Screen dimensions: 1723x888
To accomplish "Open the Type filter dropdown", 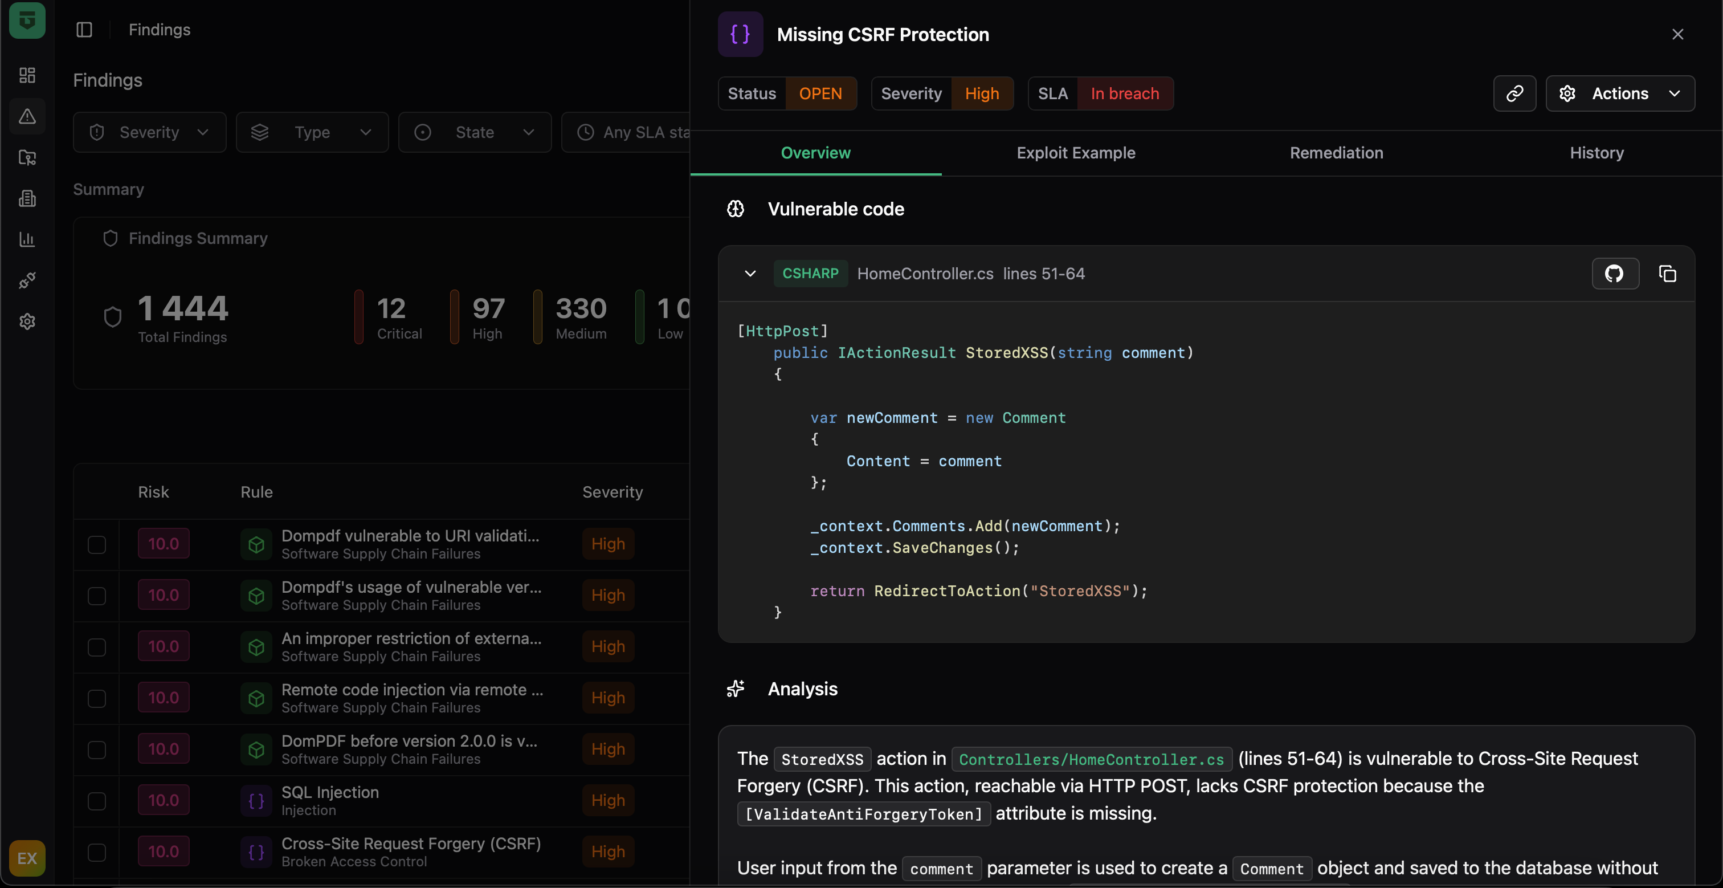I will (312, 132).
